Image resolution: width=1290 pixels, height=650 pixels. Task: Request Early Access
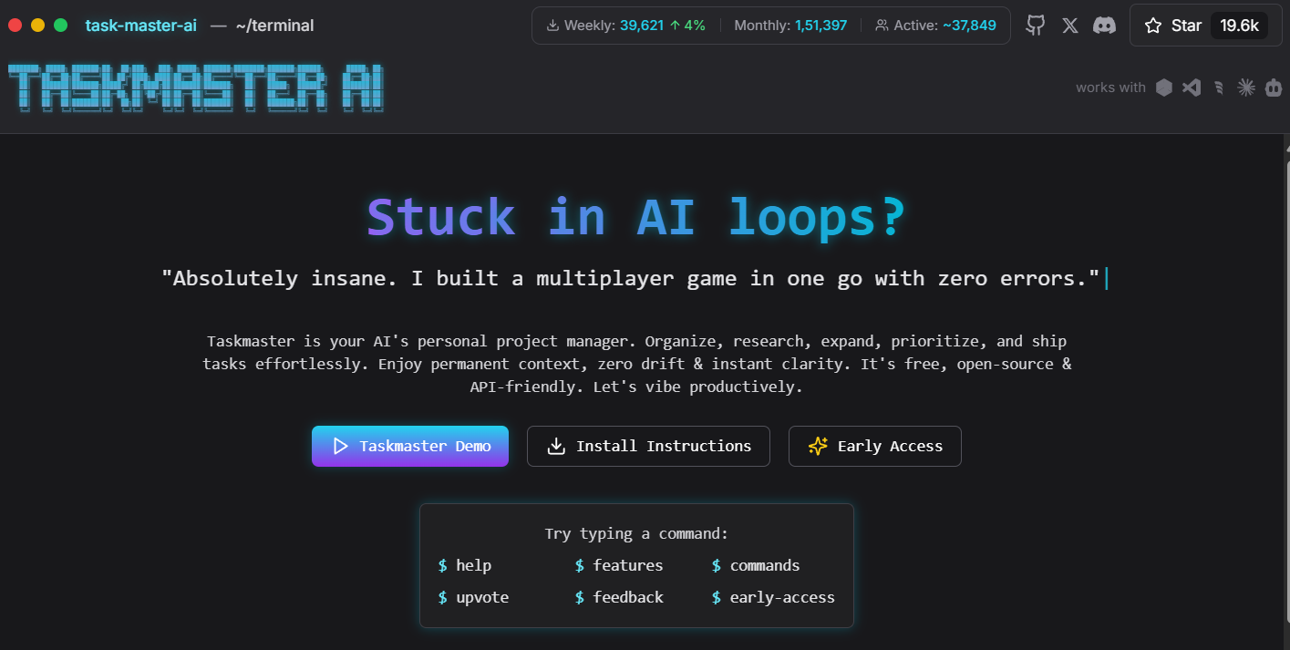pyautogui.click(x=875, y=446)
